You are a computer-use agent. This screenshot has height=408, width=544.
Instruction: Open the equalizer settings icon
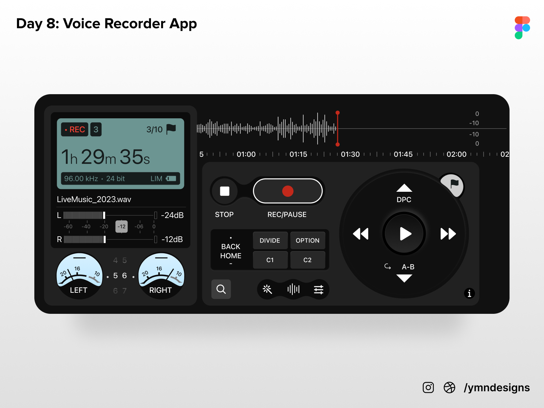coord(319,289)
